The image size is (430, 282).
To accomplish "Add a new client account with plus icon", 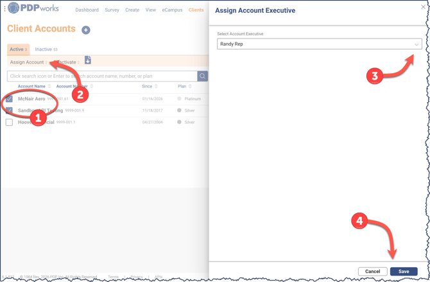I will coord(86,30).
